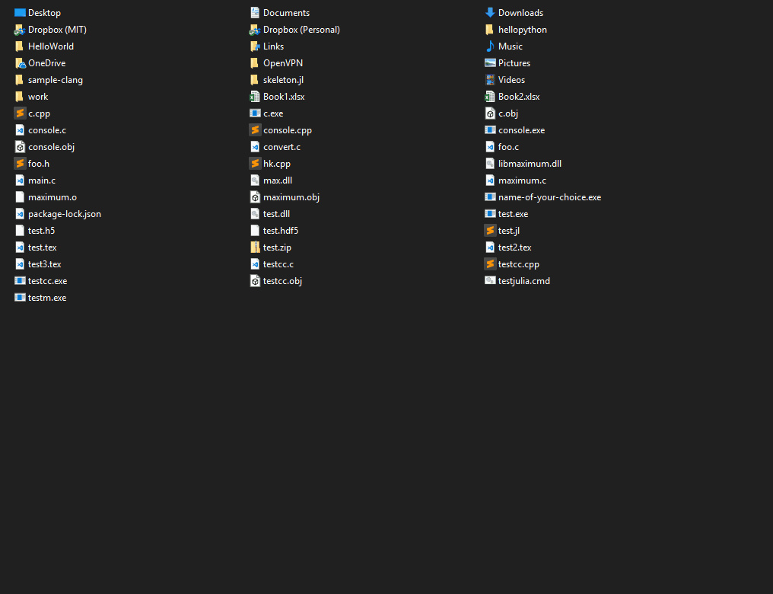Select the file name testcc.obj
Screen dimensions: 773x594
tap(282, 281)
